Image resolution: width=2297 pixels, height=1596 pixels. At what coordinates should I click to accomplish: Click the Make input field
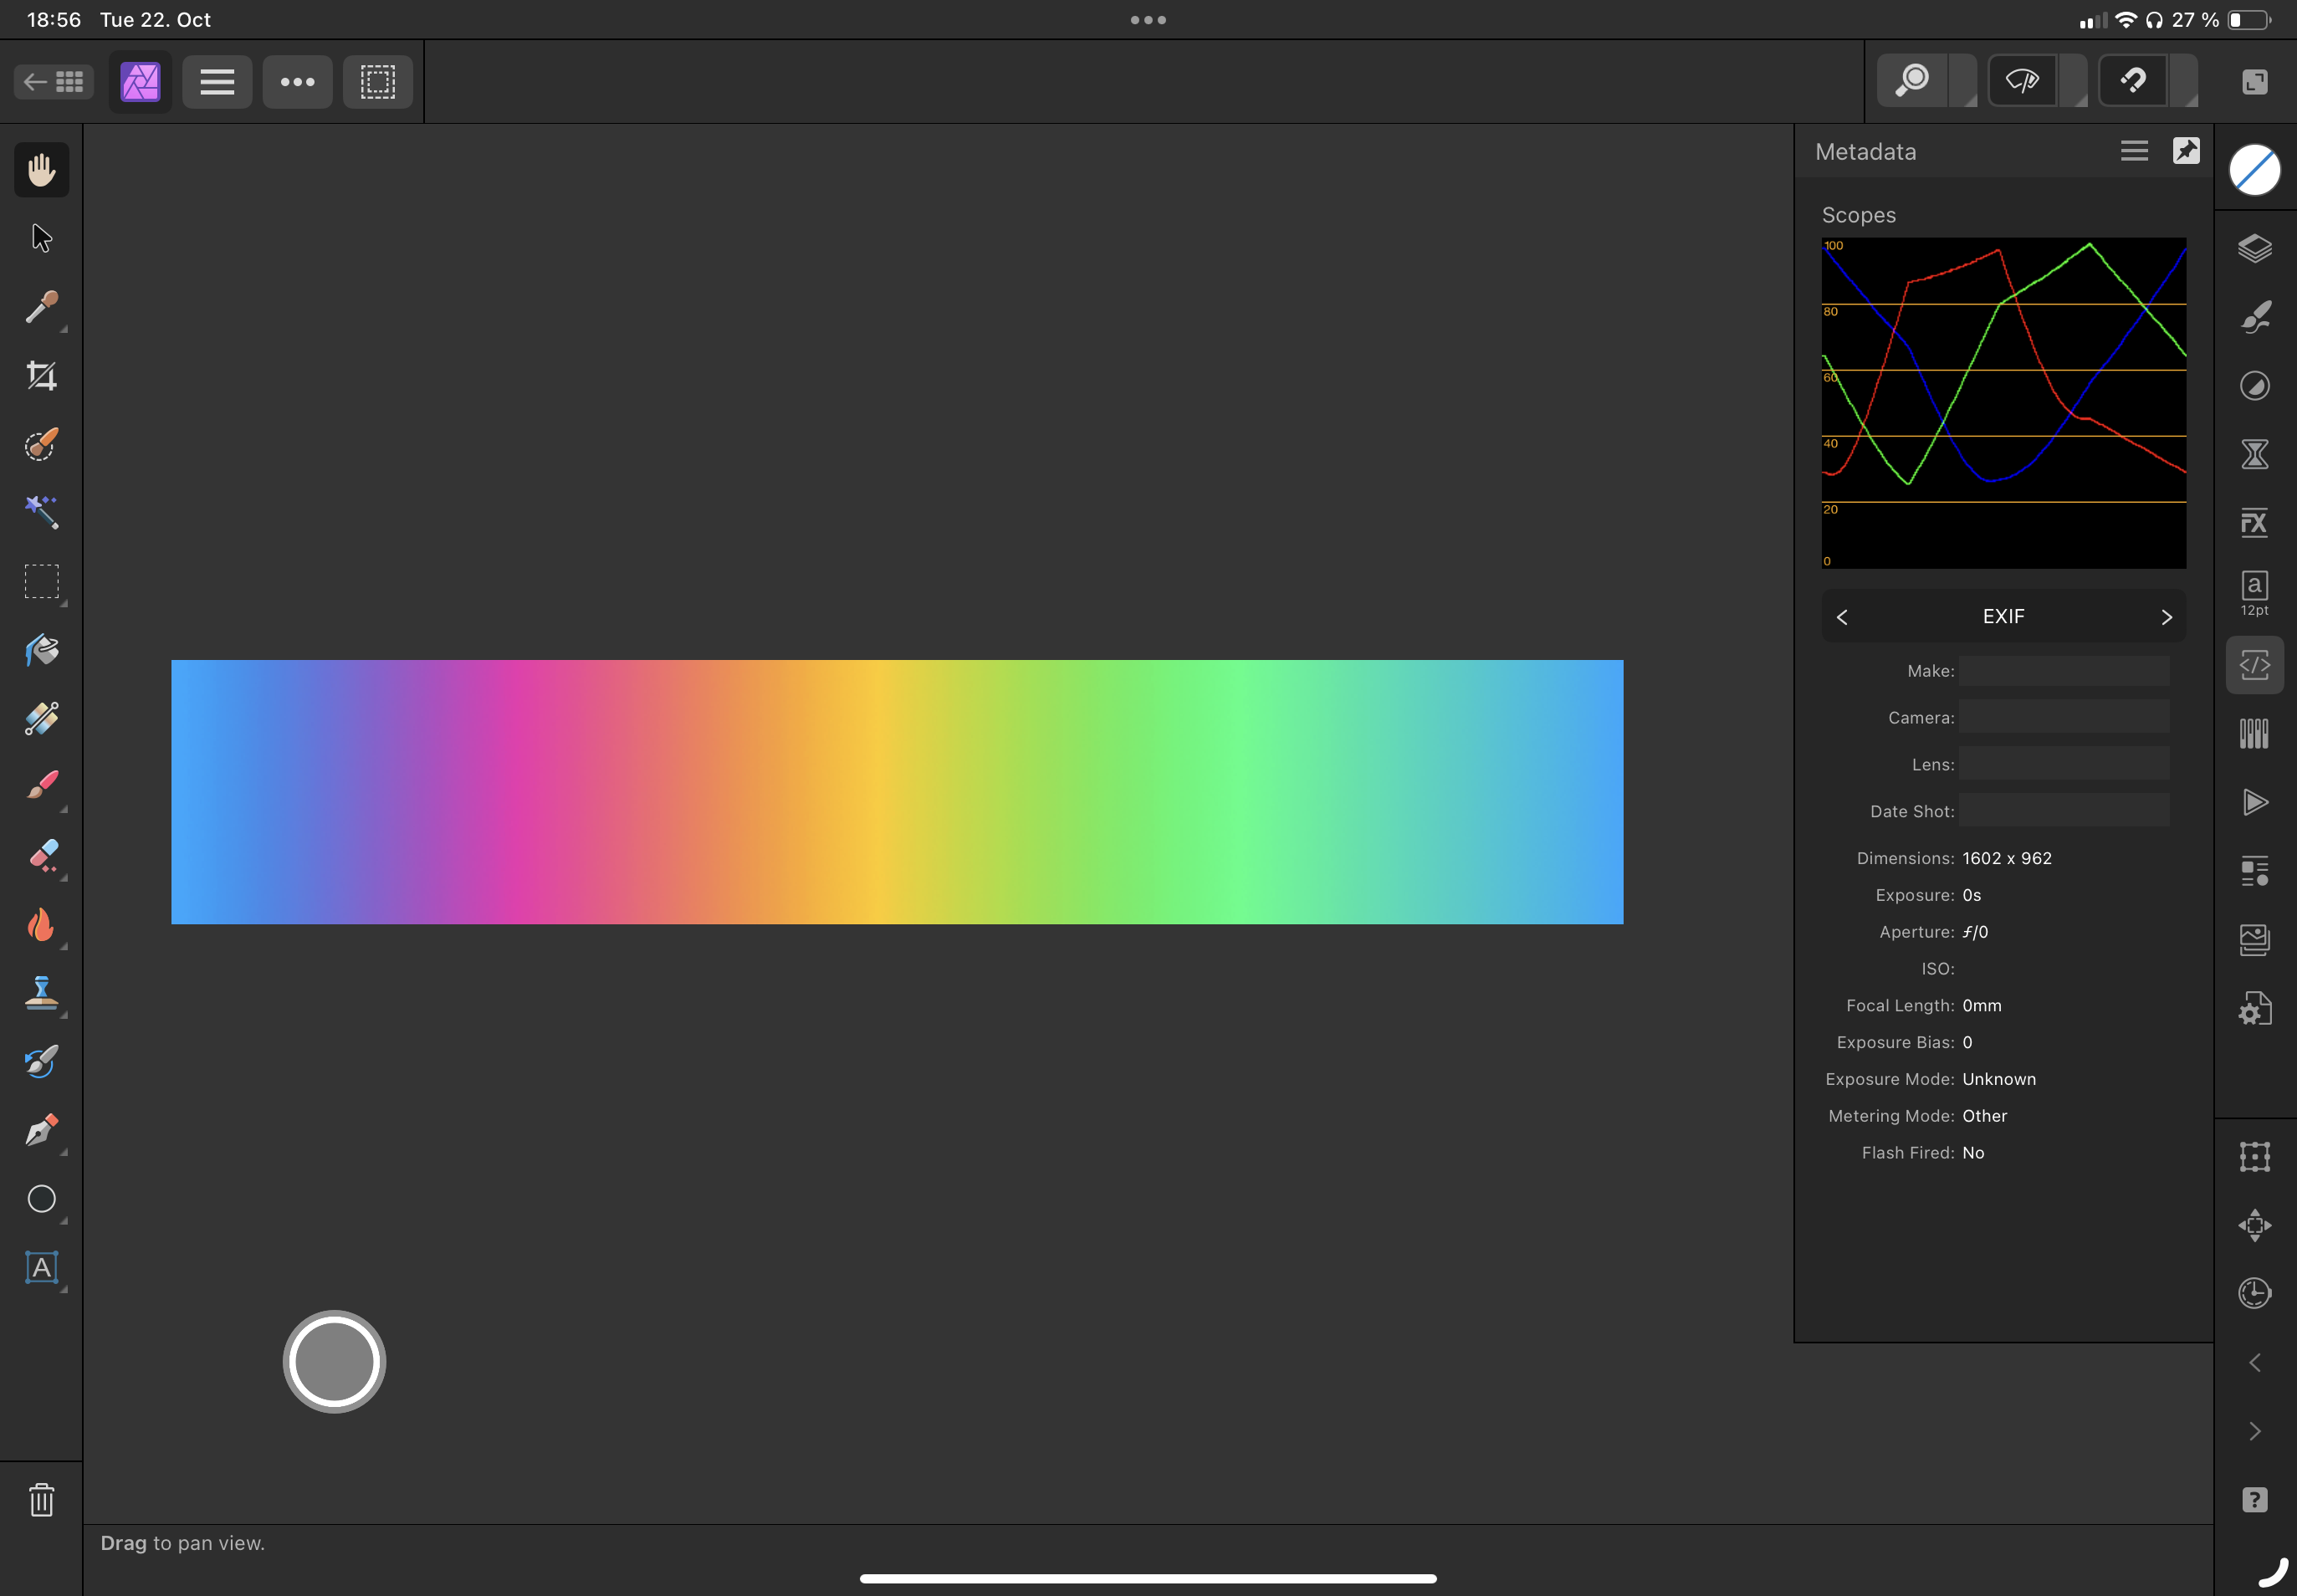tap(2063, 671)
